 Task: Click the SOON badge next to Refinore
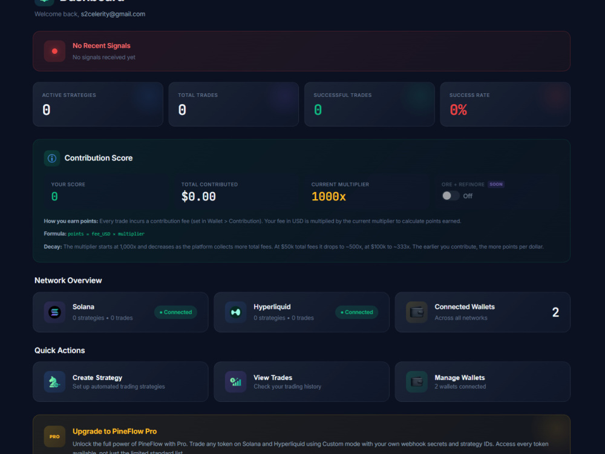496,185
